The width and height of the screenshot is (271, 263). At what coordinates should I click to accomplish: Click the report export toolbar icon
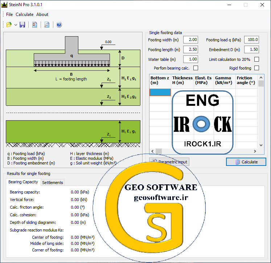click(x=34, y=25)
